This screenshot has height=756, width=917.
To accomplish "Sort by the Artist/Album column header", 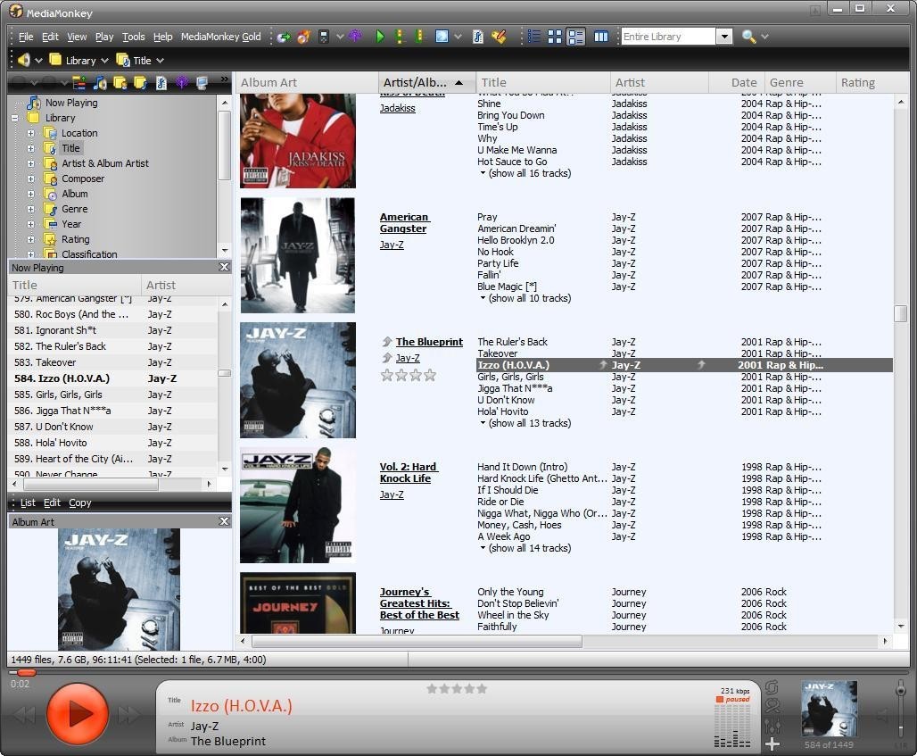I will point(425,82).
